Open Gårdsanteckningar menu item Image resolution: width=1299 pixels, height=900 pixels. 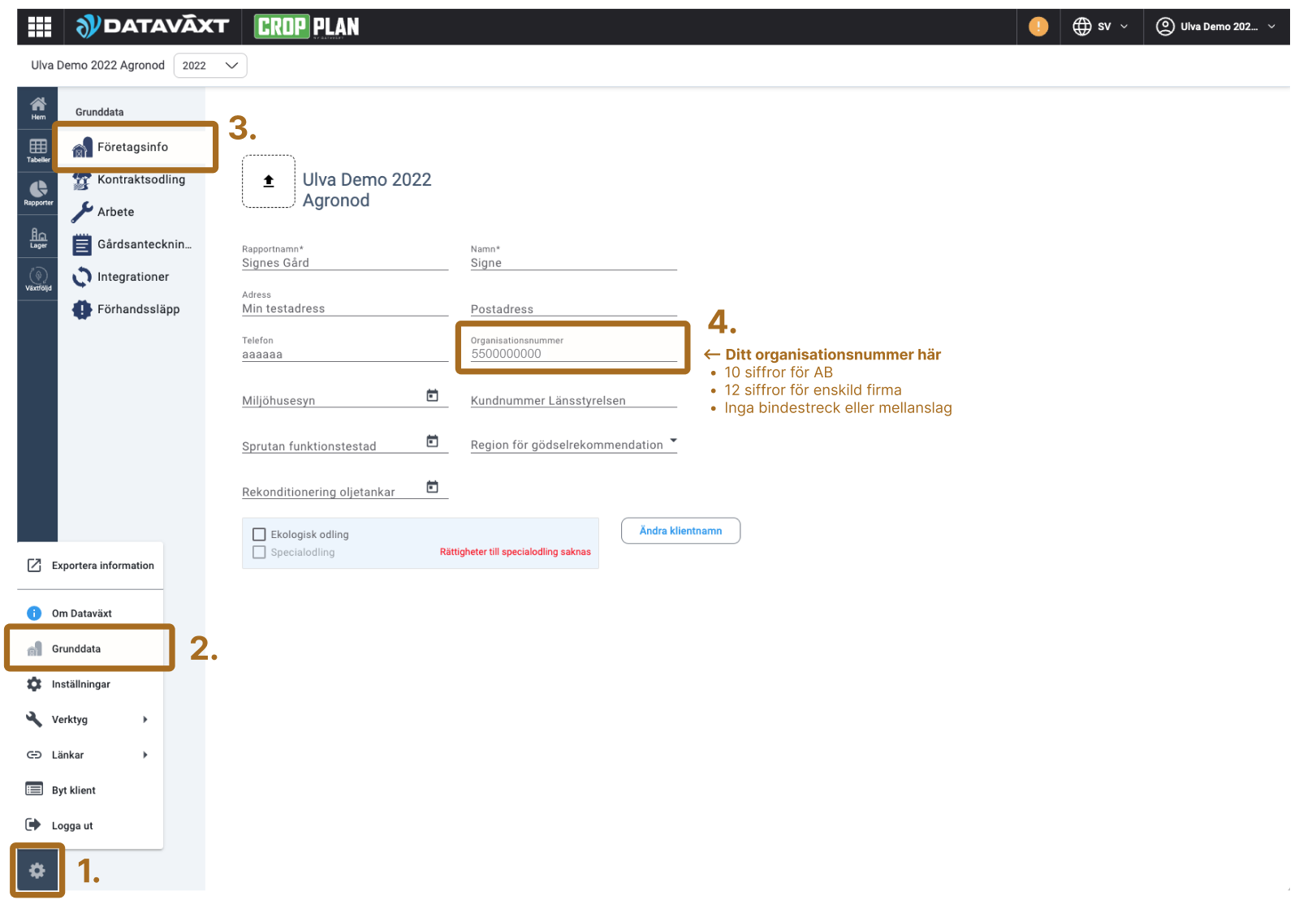[132, 244]
